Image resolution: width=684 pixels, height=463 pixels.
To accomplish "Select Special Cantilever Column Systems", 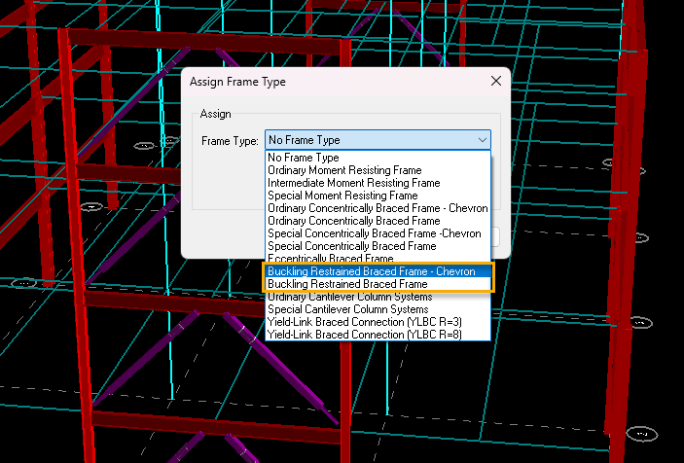I will coord(348,309).
